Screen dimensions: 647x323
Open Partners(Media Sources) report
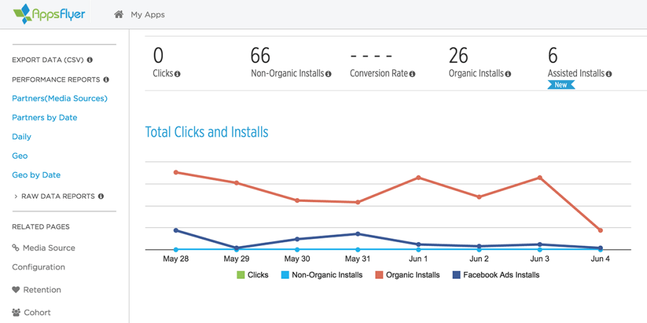pyautogui.click(x=60, y=98)
